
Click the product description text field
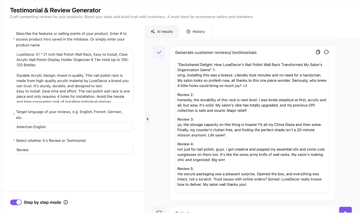click(73, 76)
